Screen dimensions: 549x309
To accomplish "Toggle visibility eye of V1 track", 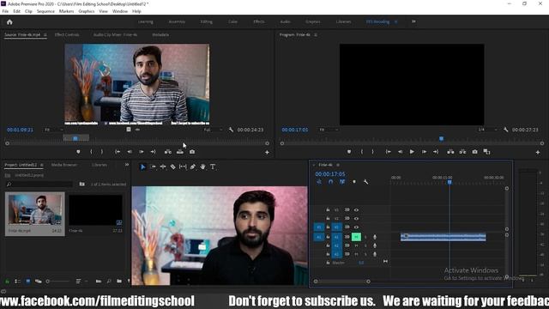I will click(x=356, y=227).
